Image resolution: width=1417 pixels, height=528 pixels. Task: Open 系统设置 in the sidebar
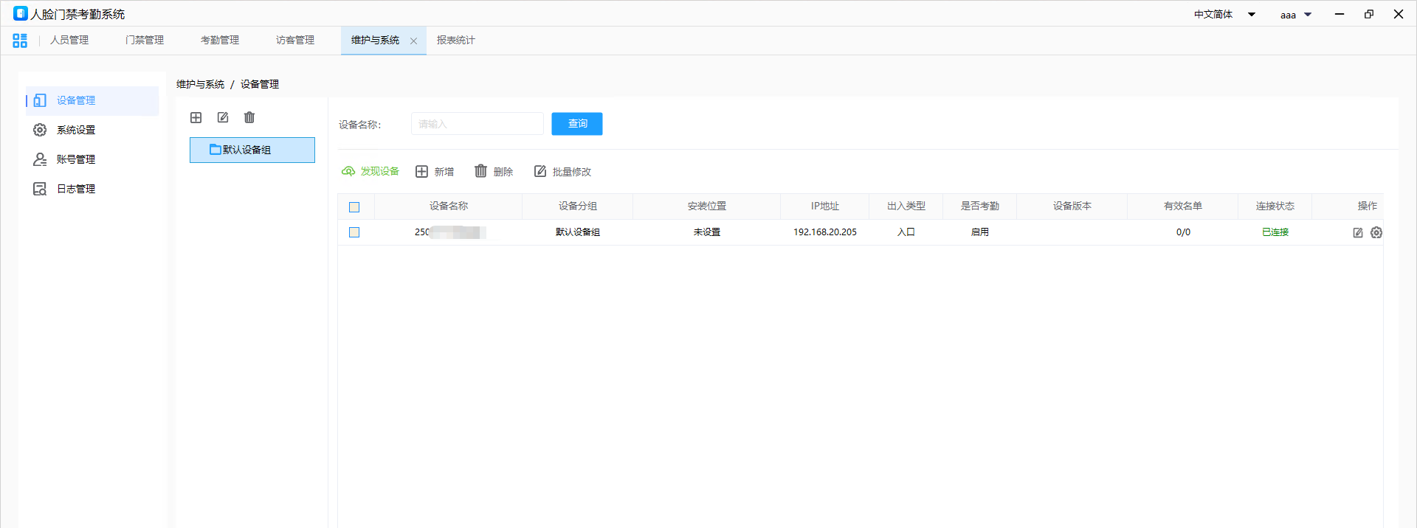(x=76, y=130)
